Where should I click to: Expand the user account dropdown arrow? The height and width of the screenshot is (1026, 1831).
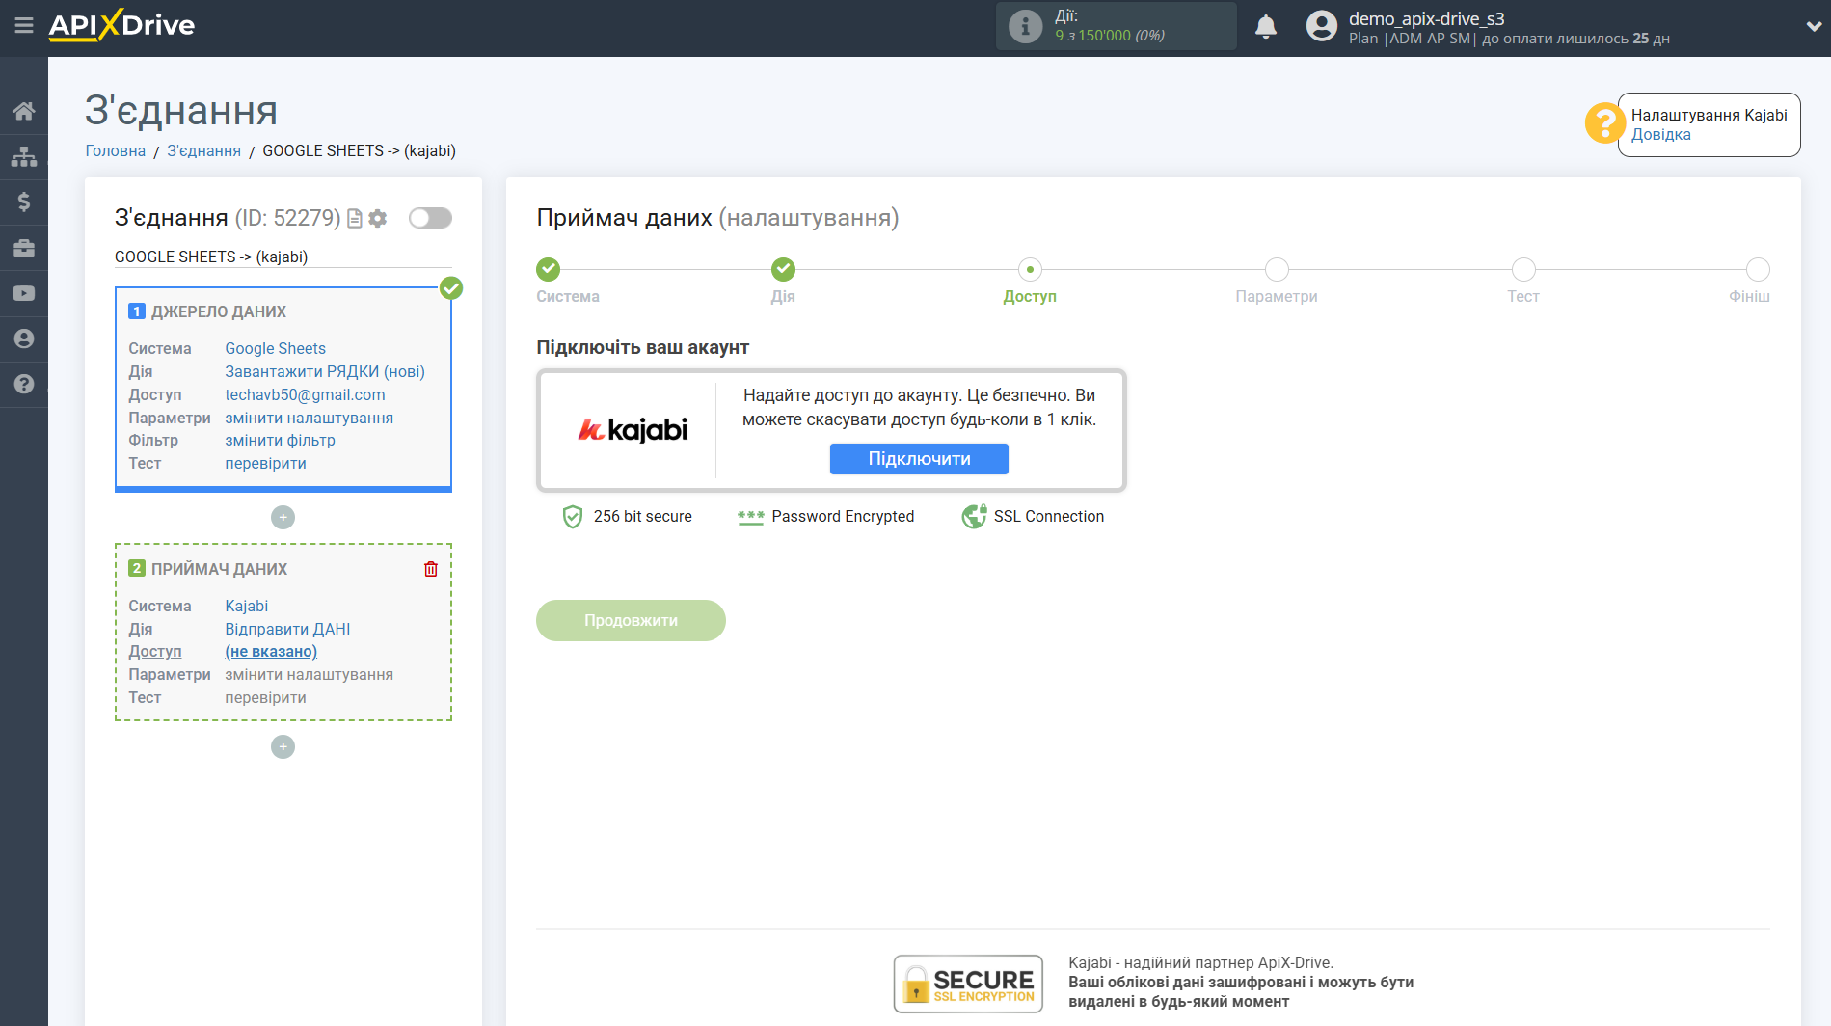[x=1813, y=27]
